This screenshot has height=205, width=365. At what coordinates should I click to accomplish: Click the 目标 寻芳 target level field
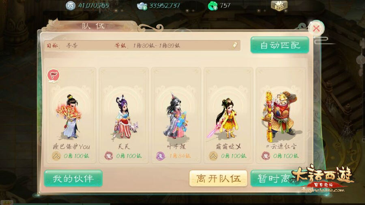(142, 45)
